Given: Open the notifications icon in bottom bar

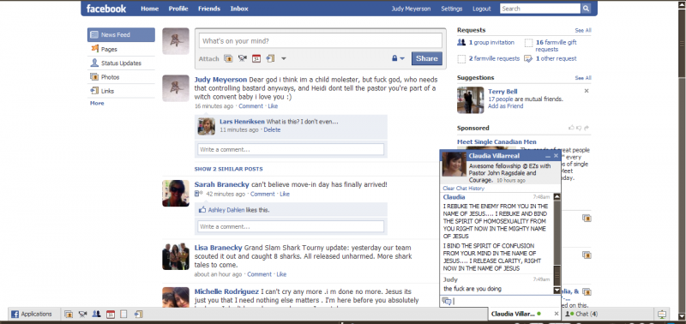Looking at the screenshot, I should point(662,314).
